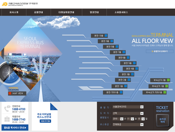Open the 층별안내 menu
The width and height of the screenshot is (175, 132).
38,12
